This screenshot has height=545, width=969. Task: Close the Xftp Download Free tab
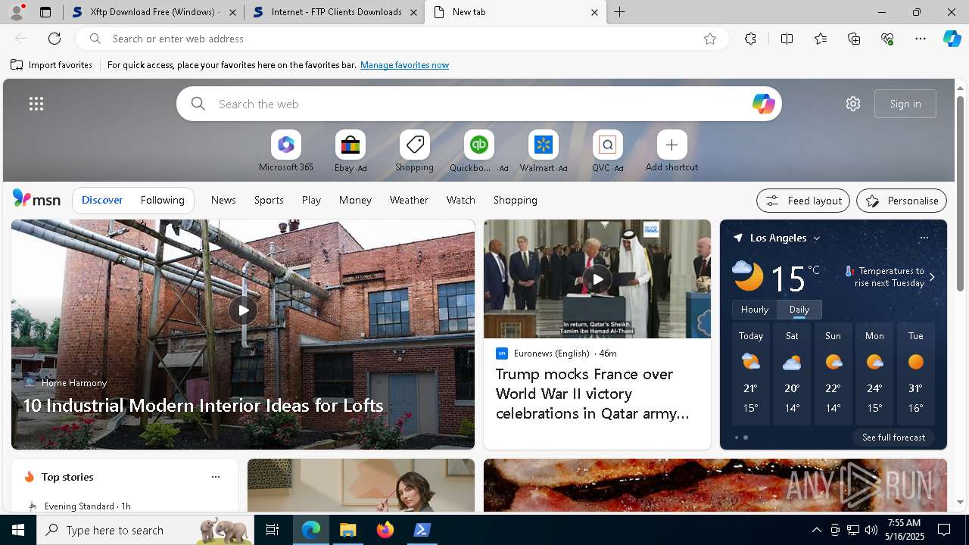click(232, 12)
